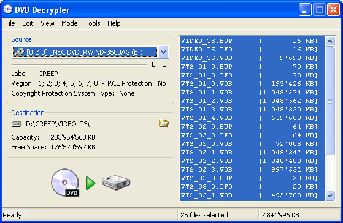The height and width of the screenshot is (223, 343).
Task: Click the file list scrollbar thumb
Action: (330, 101)
